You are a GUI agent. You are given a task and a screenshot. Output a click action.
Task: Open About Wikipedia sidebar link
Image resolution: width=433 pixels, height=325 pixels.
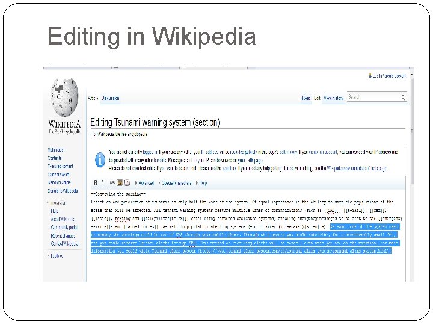point(63,219)
